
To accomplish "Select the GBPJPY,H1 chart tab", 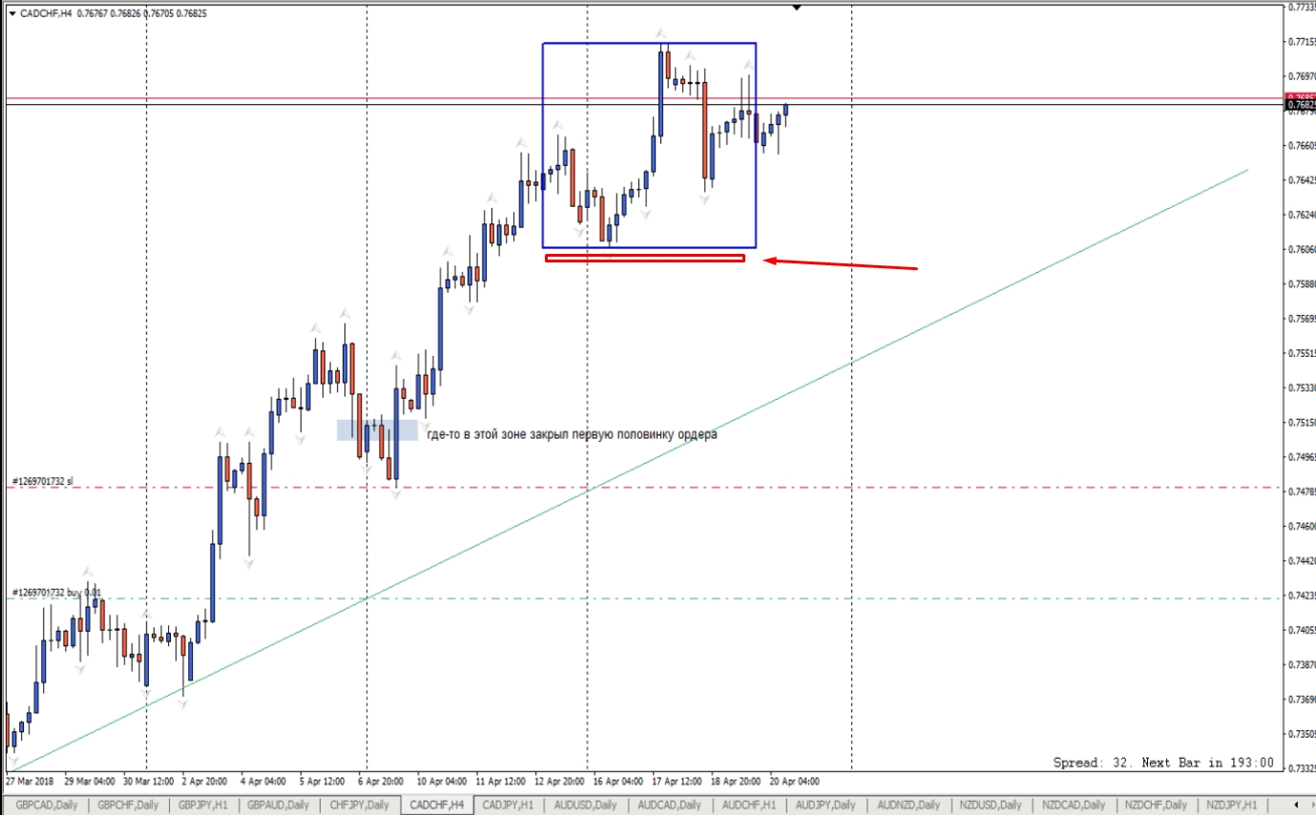I will click(204, 805).
